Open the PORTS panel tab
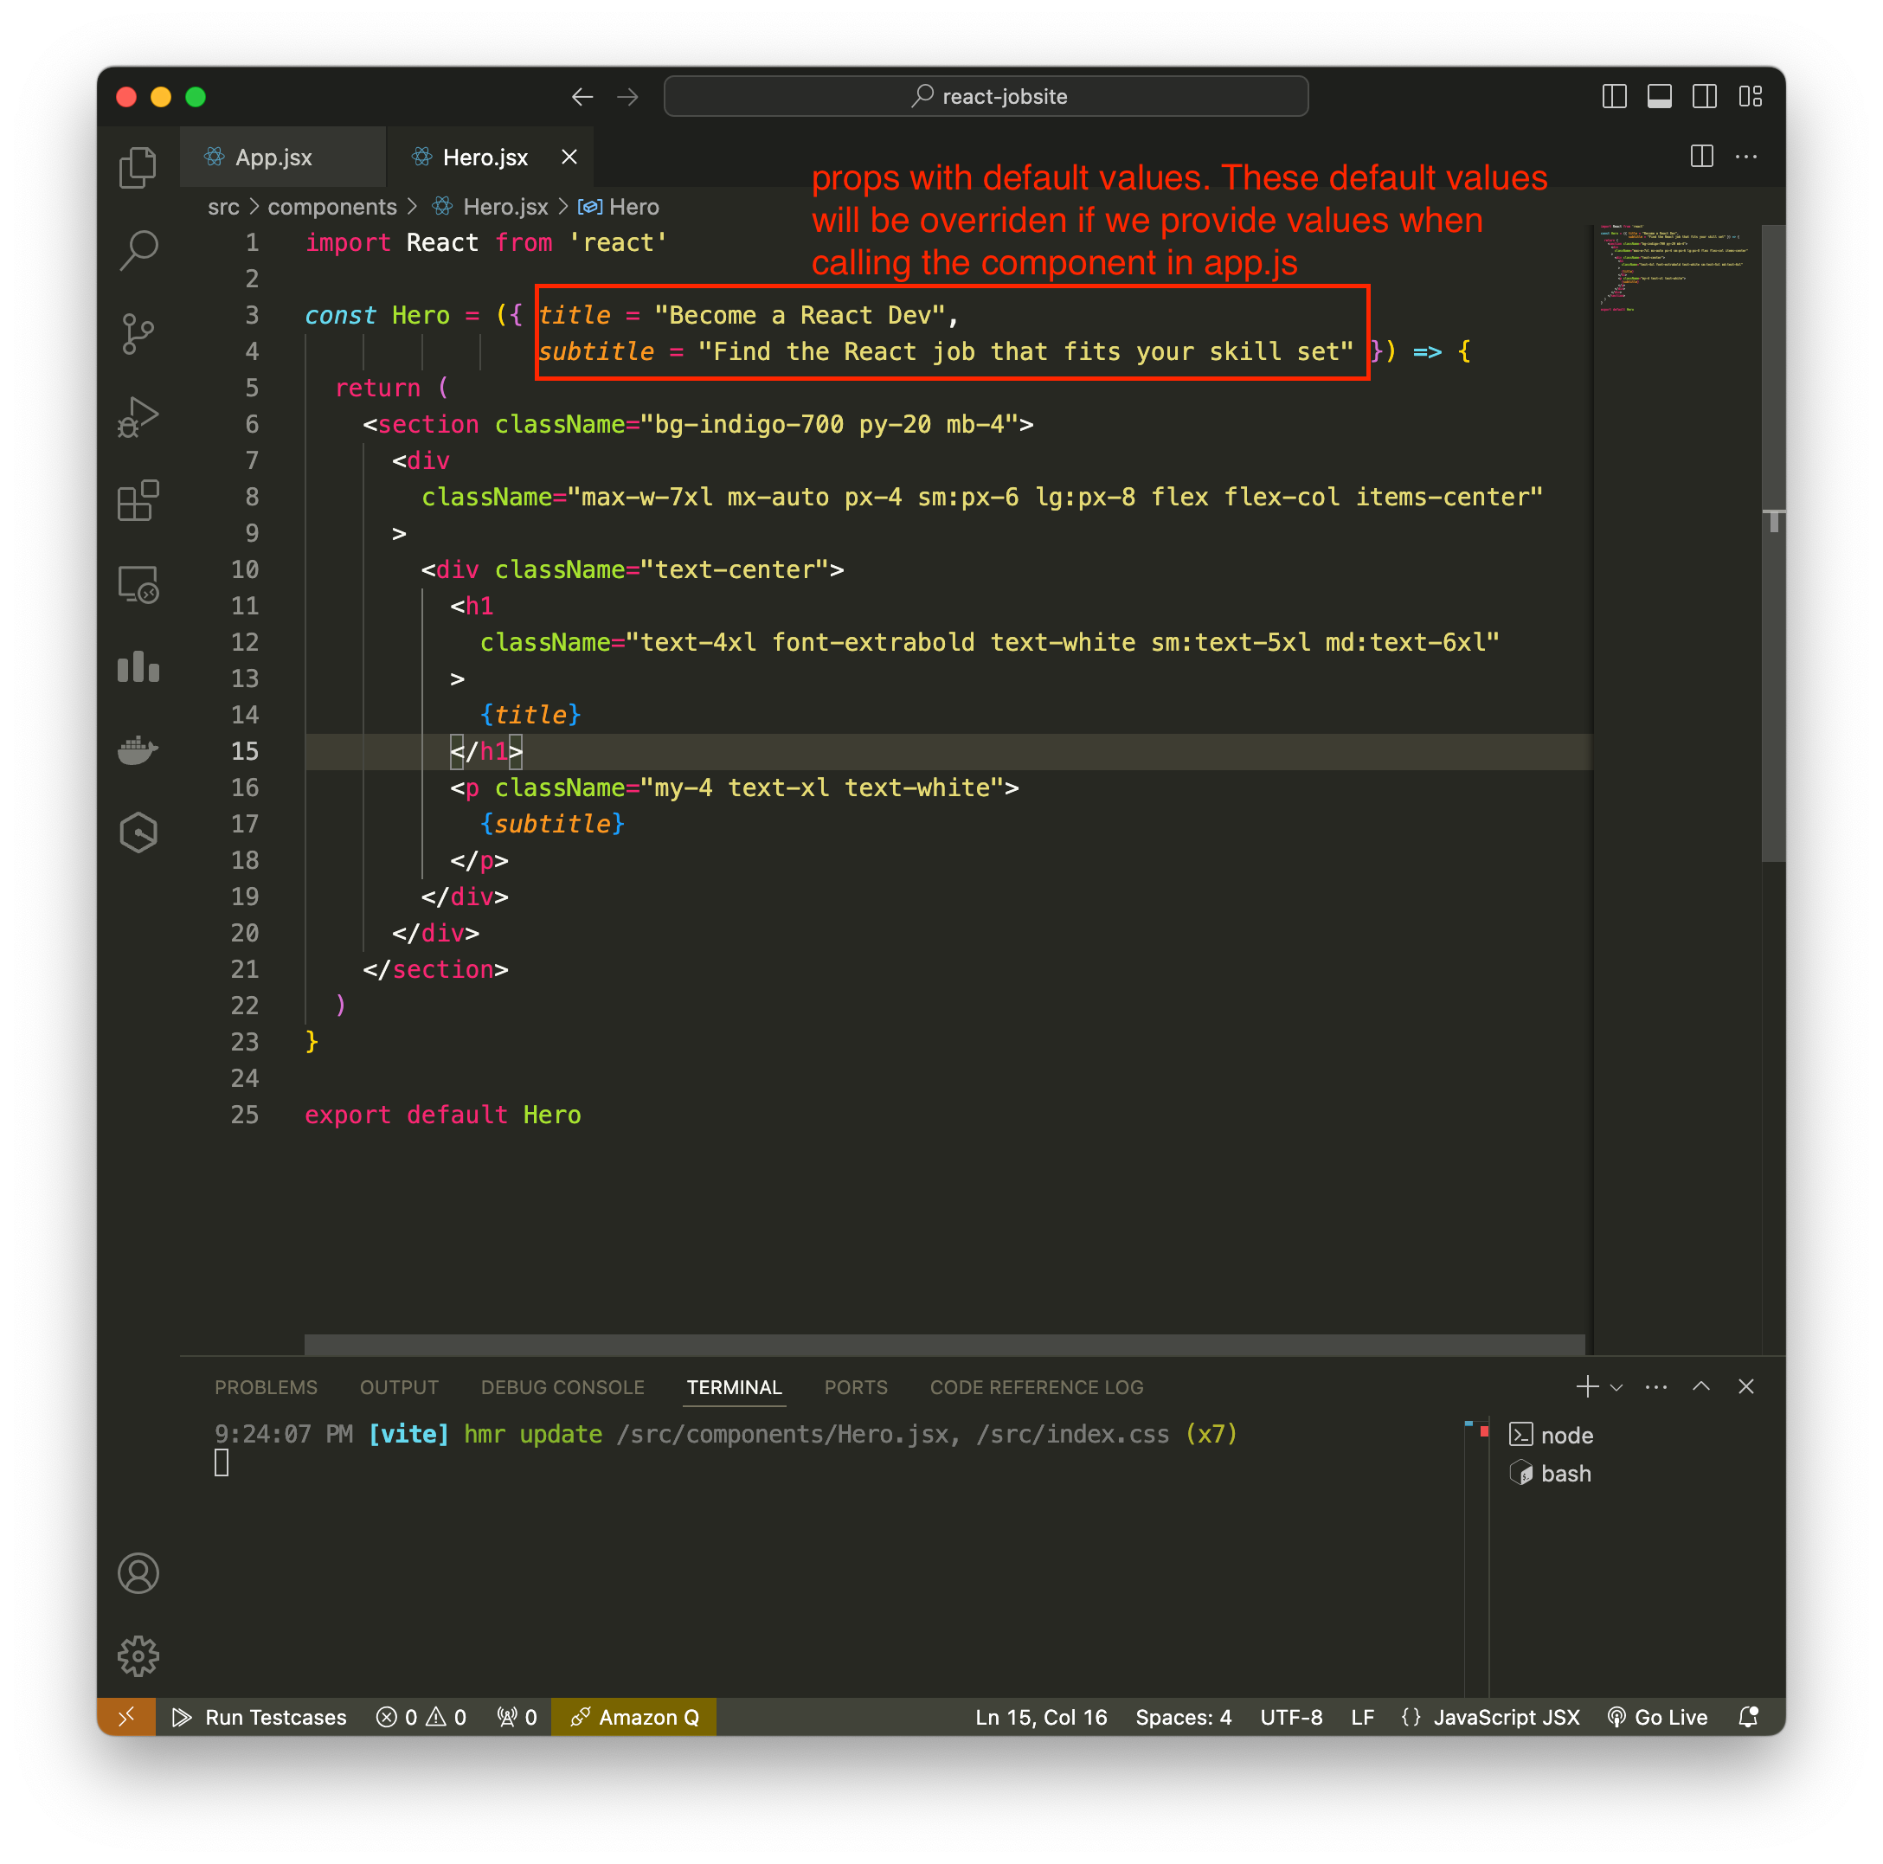 click(856, 1387)
